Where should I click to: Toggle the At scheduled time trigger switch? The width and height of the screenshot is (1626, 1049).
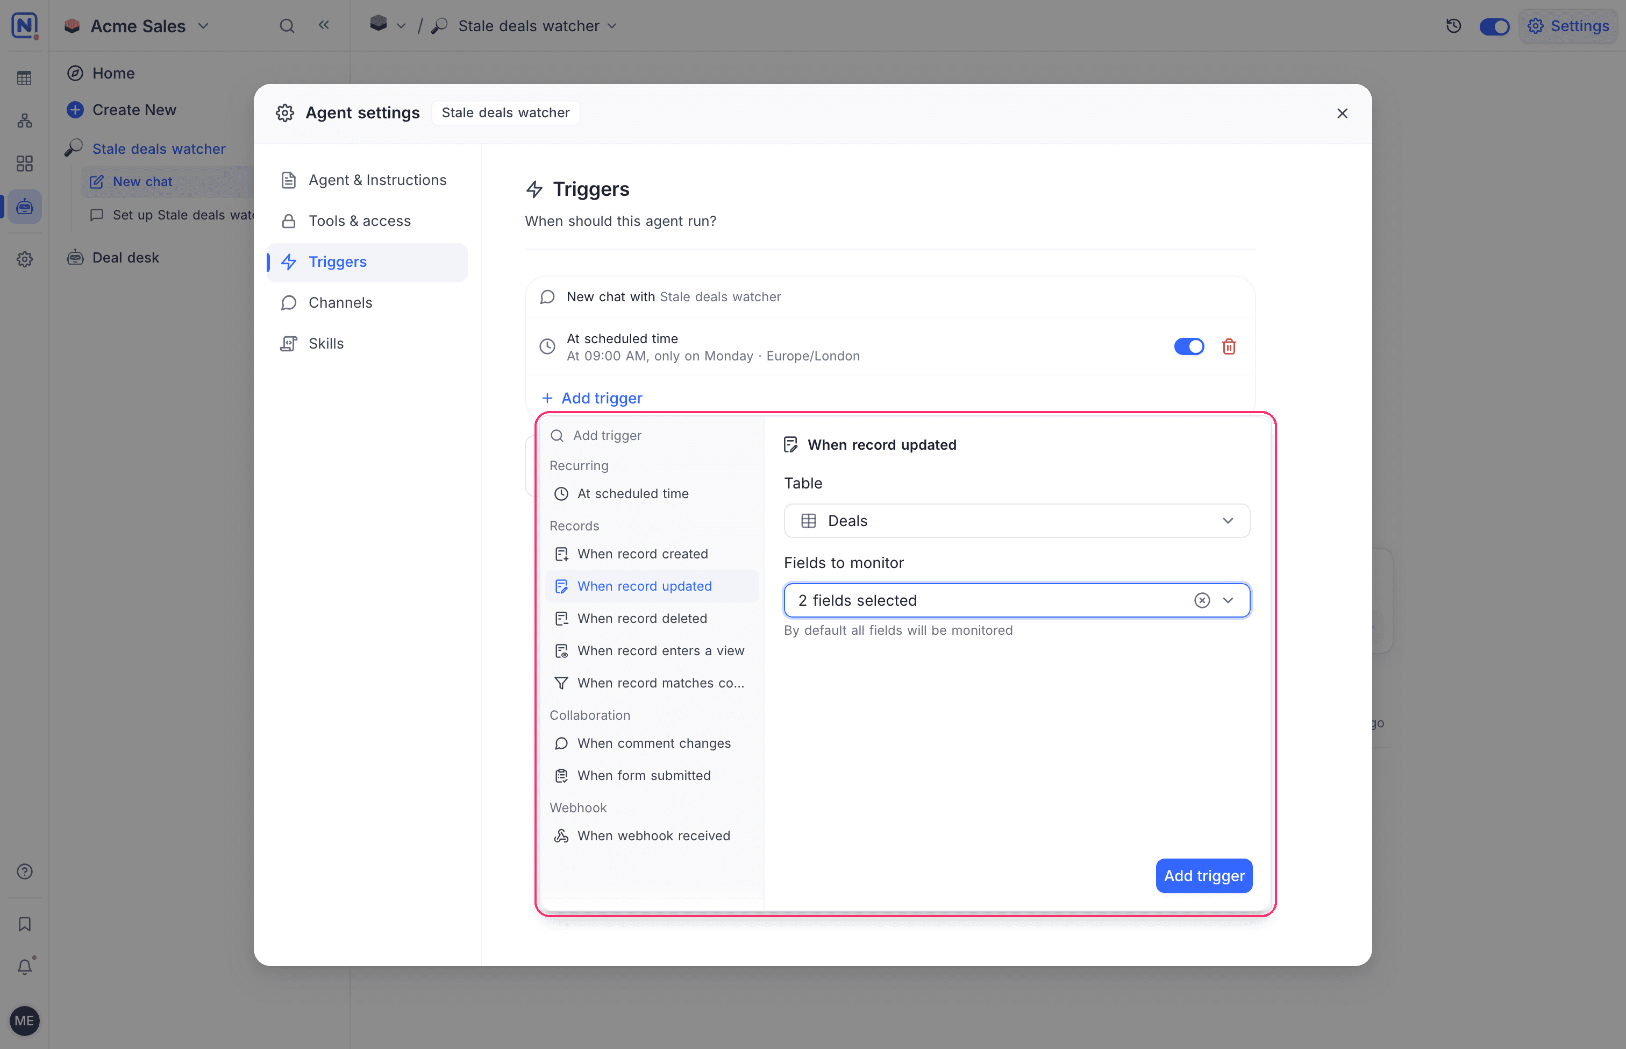coord(1189,347)
